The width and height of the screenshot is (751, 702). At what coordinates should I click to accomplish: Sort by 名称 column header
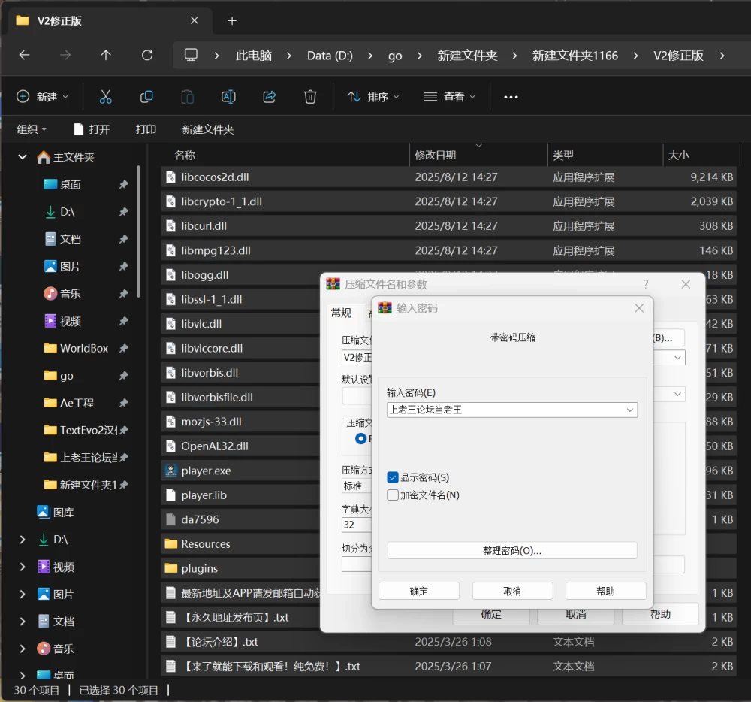tap(185, 155)
